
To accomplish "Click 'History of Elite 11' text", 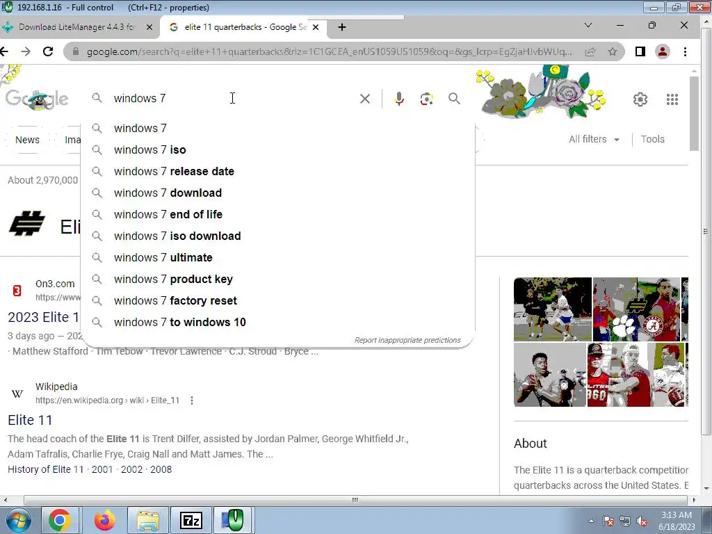I will 46,469.
